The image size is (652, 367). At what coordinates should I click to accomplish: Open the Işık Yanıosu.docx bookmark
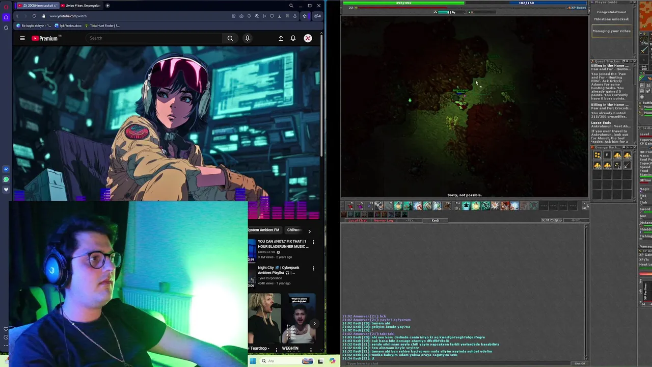coord(68,25)
